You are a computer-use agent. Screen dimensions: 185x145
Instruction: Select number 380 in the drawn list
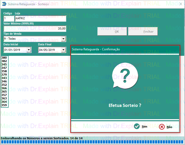4,58
